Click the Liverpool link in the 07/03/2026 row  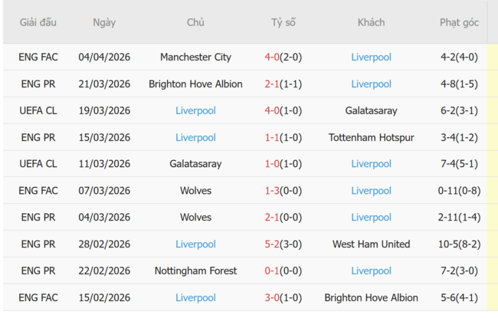pyautogui.click(x=371, y=191)
